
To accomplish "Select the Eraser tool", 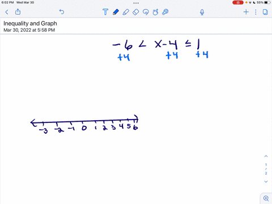I will (135, 12).
